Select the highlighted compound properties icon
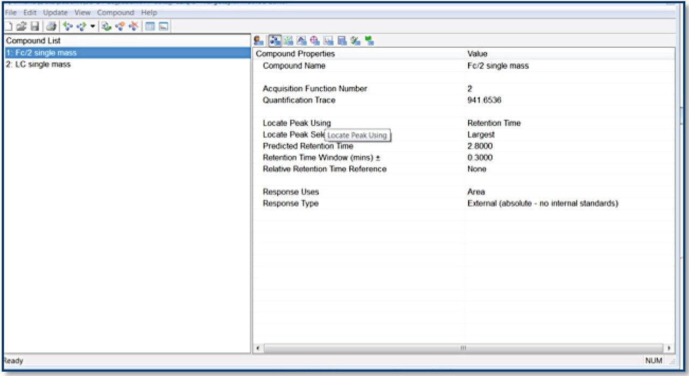The height and width of the screenshot is (376, 689). [275, 40]
